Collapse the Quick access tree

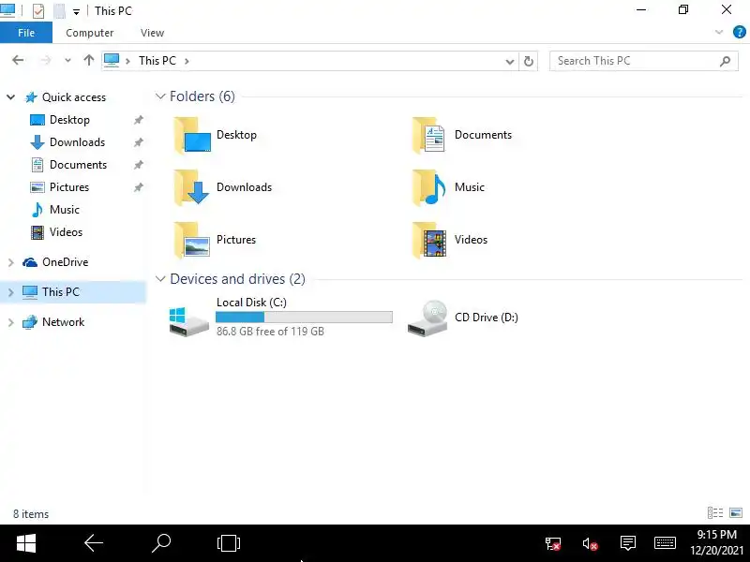[10, 97]
